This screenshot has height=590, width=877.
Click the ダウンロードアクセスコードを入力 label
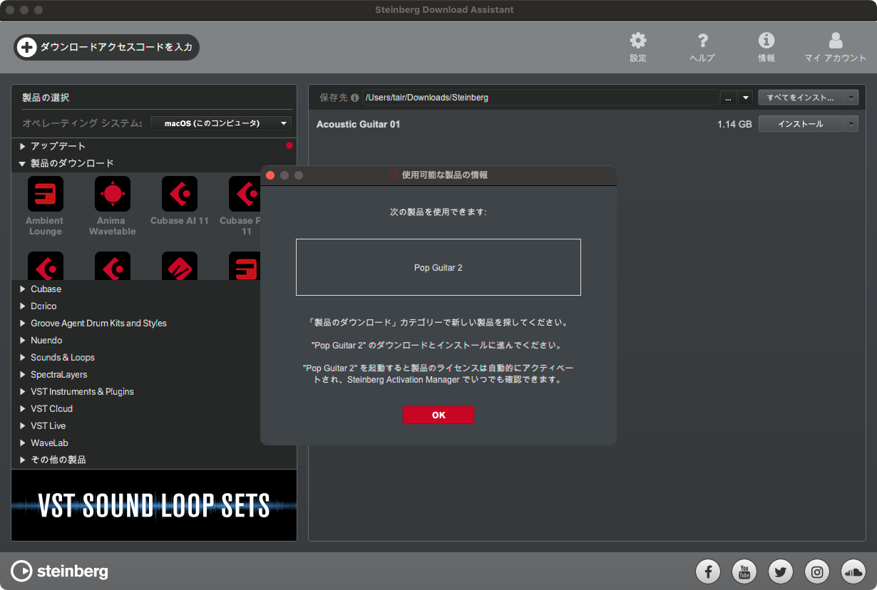116,47
